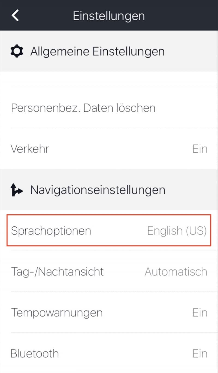Open the Tag-/Nachtansicht setting
This screenshot has height=373, width=218.
109,271
